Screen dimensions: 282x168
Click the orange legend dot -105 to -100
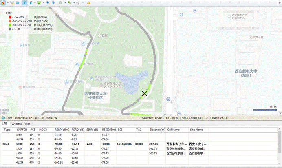(10, 21)
